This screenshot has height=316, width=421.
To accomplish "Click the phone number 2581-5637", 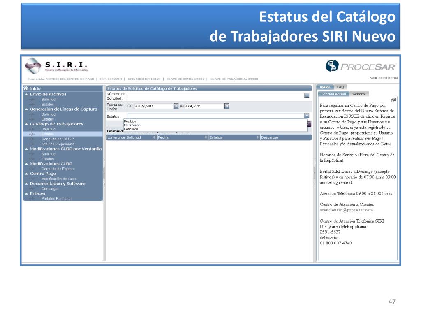I will (330, 232).
